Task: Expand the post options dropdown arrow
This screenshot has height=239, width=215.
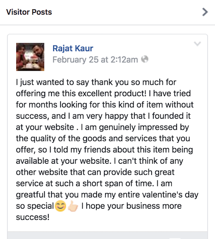Action: tap(197, 44)
